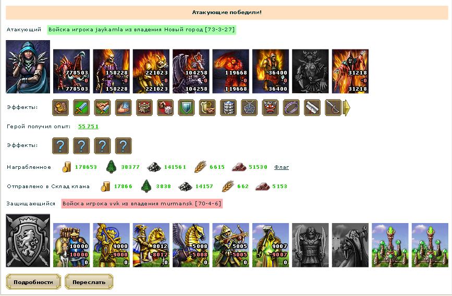
Task: Select the red dragon unit with 778503
Action: 71,71
